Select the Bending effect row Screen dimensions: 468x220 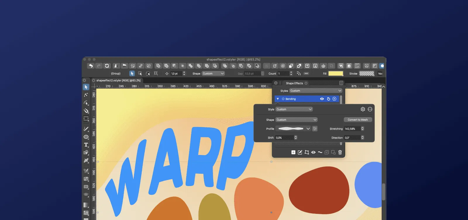click(307, 99)
